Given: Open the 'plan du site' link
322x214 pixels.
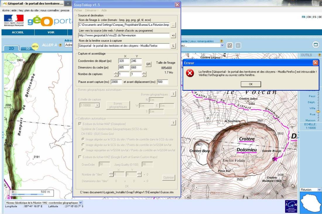Looking at the screenshot, I should (31, 10).
